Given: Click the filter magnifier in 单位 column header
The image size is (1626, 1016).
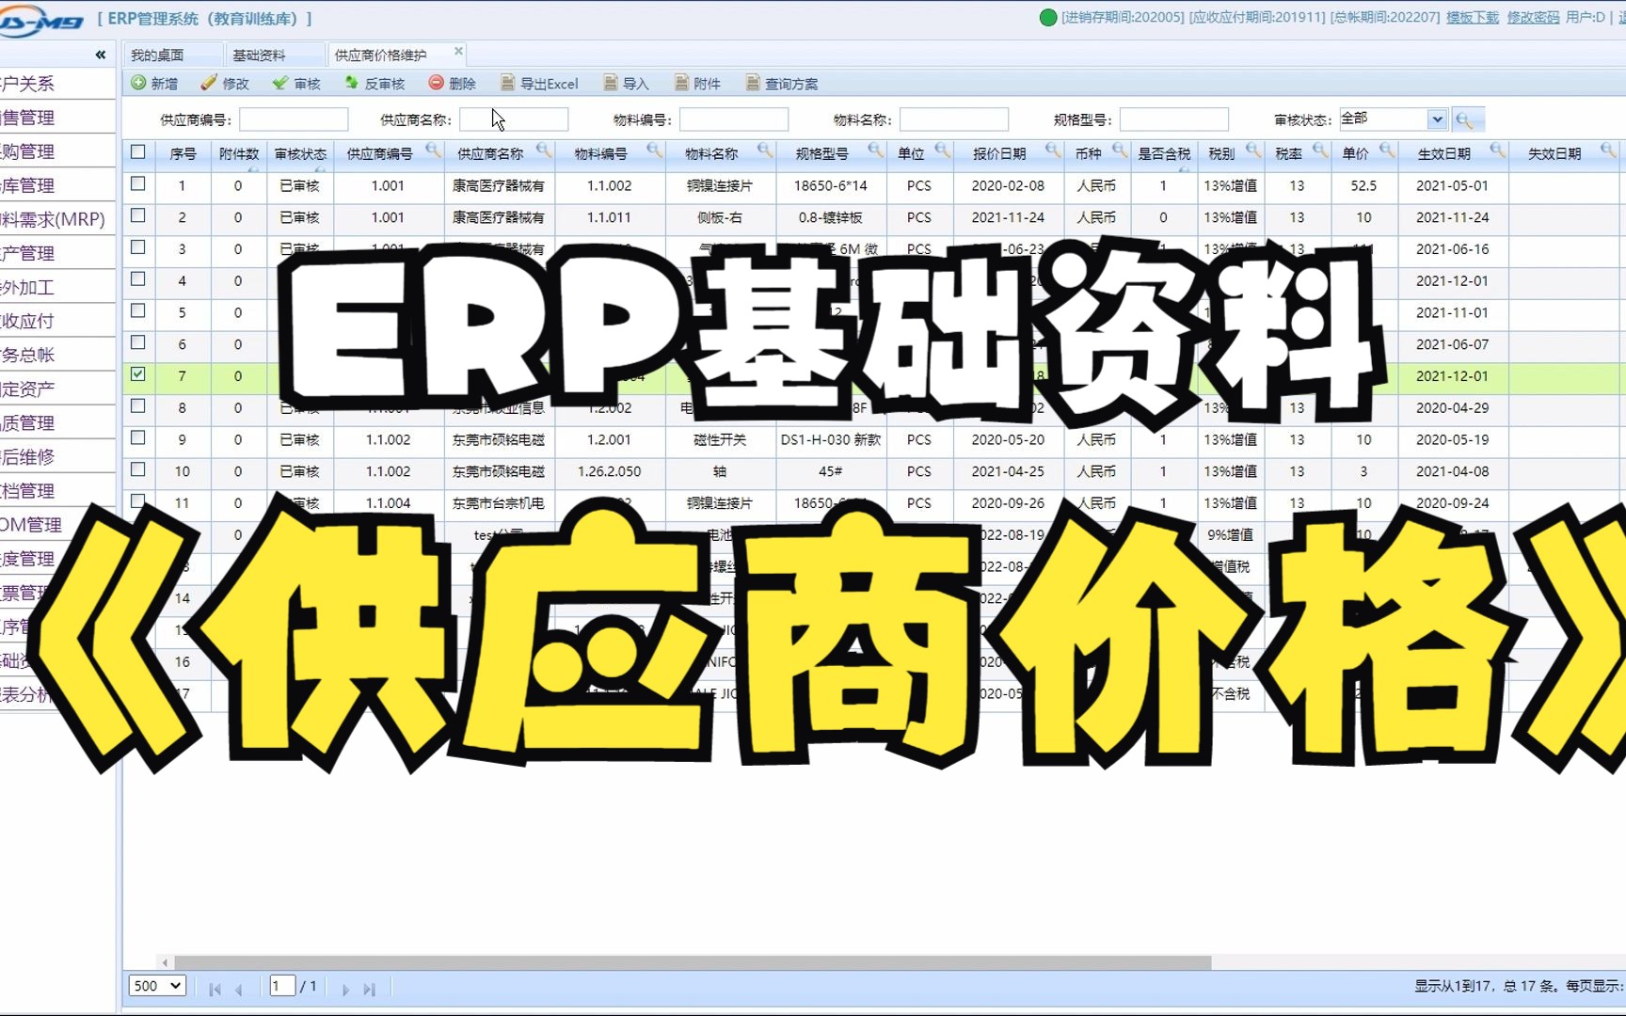Looking at the screenshot, I should 943,151.
